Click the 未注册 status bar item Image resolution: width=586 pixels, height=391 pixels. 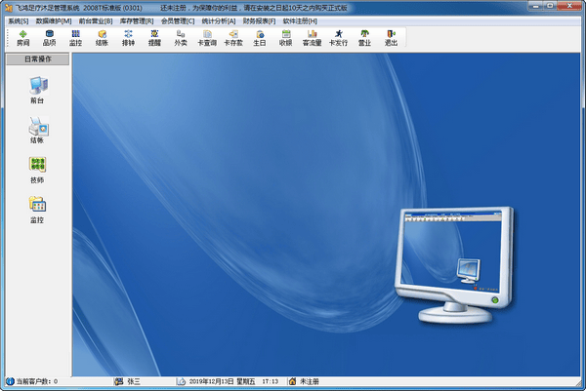coord(309,381)
